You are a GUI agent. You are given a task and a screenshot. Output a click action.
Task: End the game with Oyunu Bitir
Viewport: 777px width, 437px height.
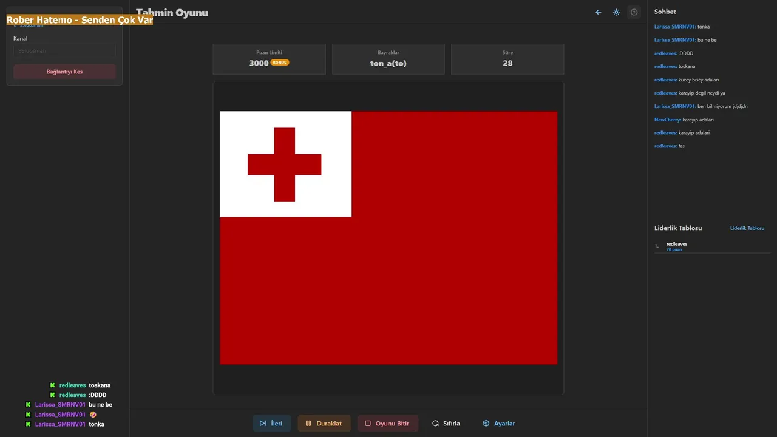[387, 423]
